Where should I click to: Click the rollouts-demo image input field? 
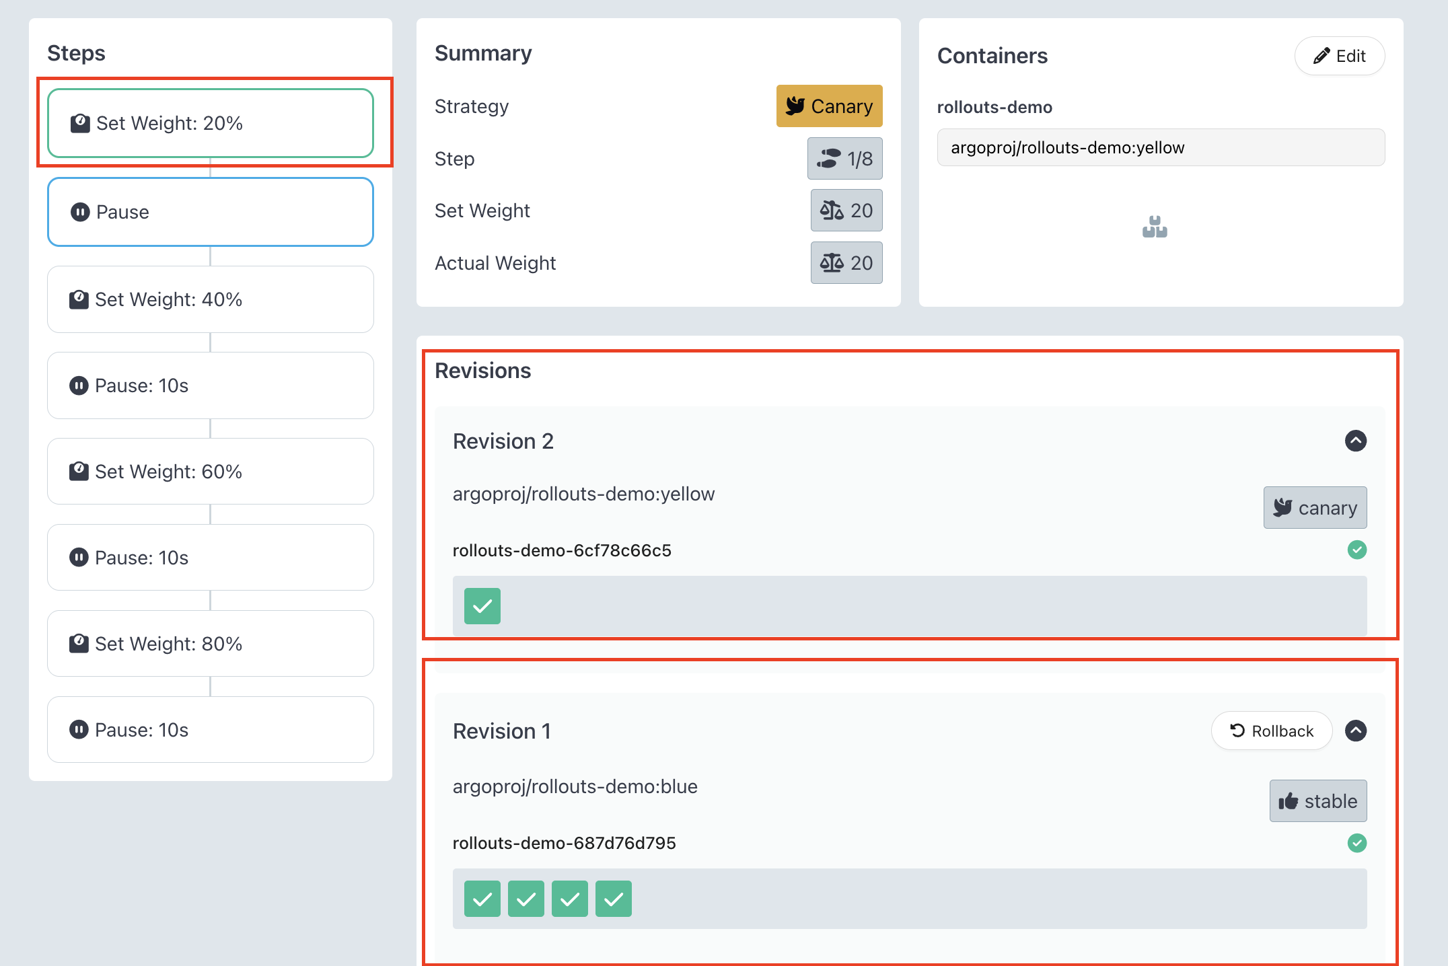(x=1160, y=147)
